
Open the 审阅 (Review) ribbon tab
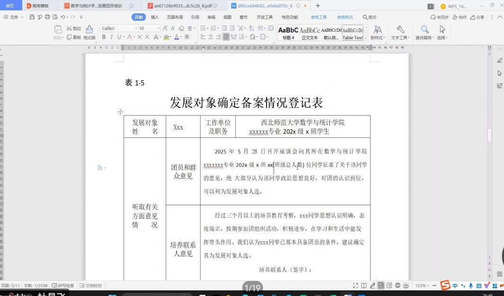(x=211, y=17)
